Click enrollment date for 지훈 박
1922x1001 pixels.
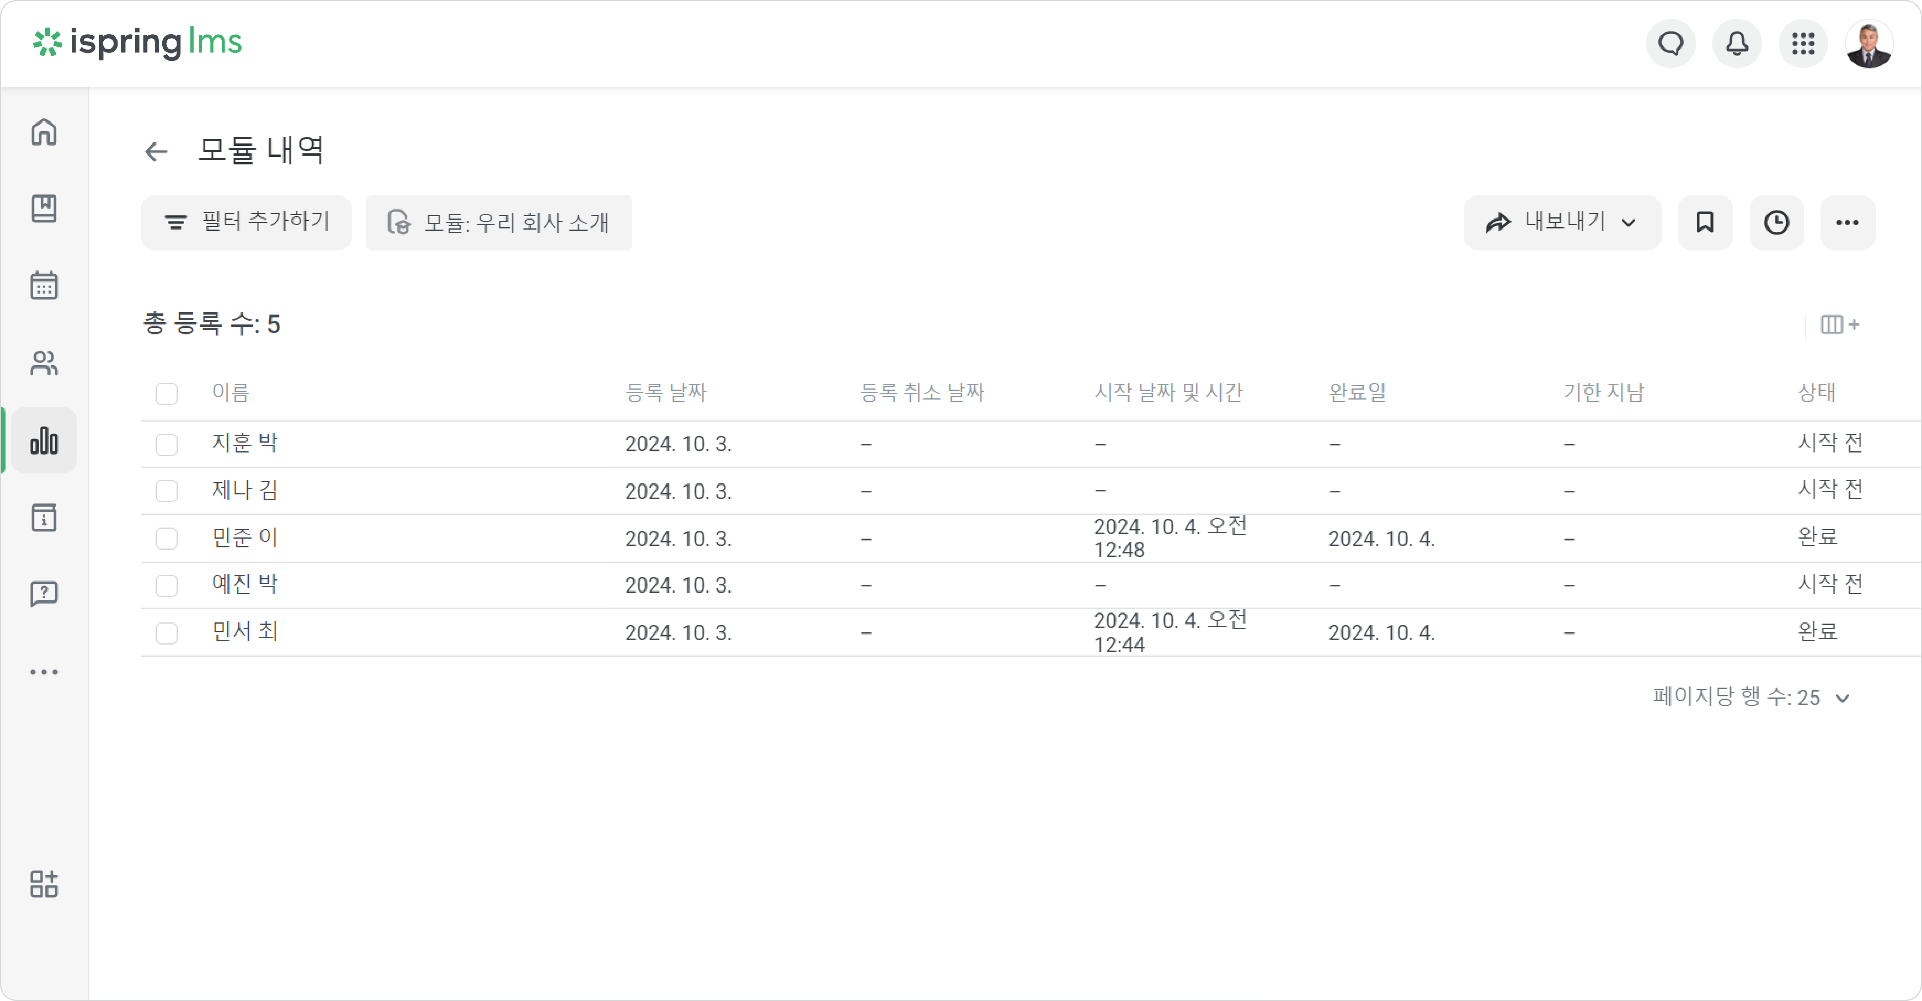pyautogui.click(x=678, y=444)
